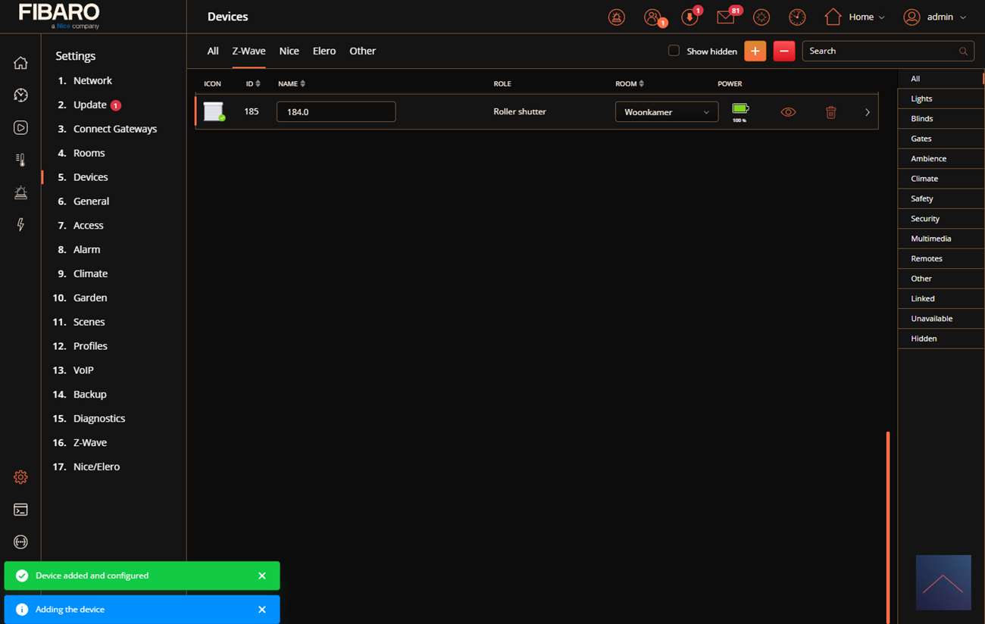Enable the Show hidden checkbox
This screenshot has width=985, height=624.
click(x=674, y=51)
